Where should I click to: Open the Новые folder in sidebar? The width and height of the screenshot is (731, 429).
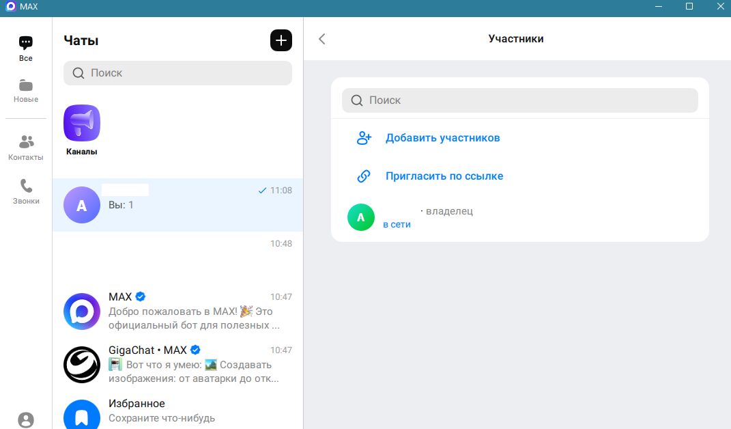point(26,90)
